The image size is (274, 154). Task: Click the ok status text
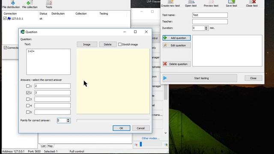(x=41, y=18)
